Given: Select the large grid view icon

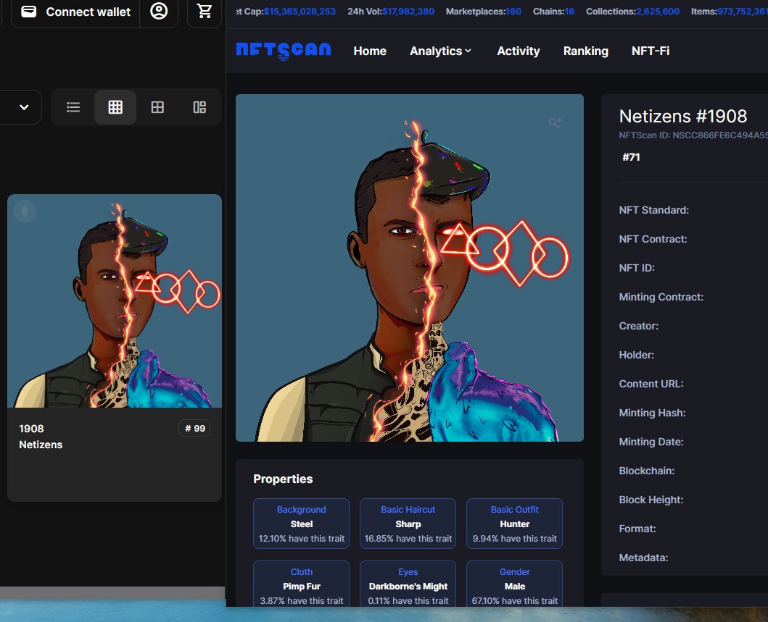Looking at the screenshot, I should click(x=157, y=107).
